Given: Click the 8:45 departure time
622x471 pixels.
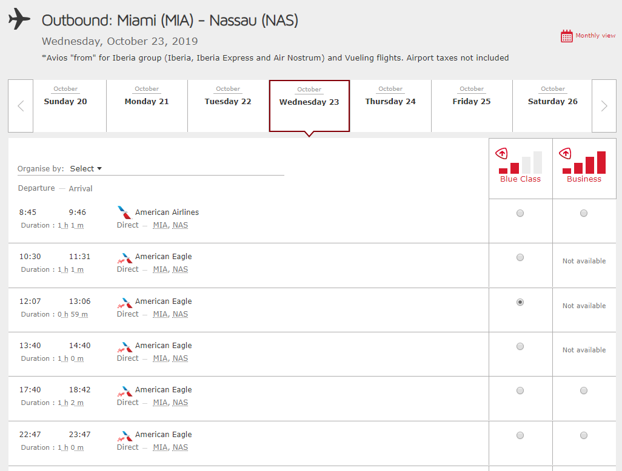Looking at the screenshot, I should coord(28,212).
